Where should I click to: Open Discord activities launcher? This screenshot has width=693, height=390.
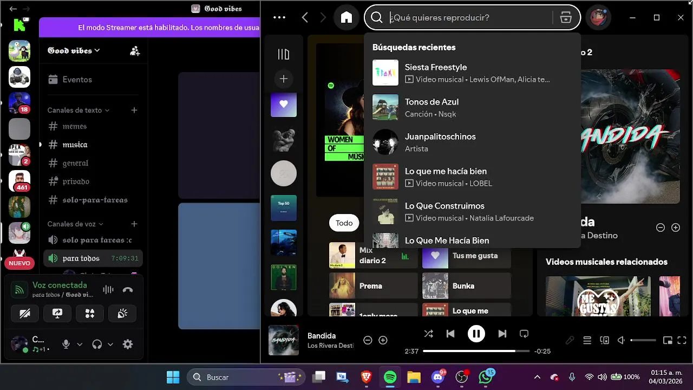tap(90, 314)
